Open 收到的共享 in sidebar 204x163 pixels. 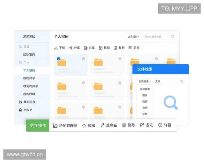point(31,86)
